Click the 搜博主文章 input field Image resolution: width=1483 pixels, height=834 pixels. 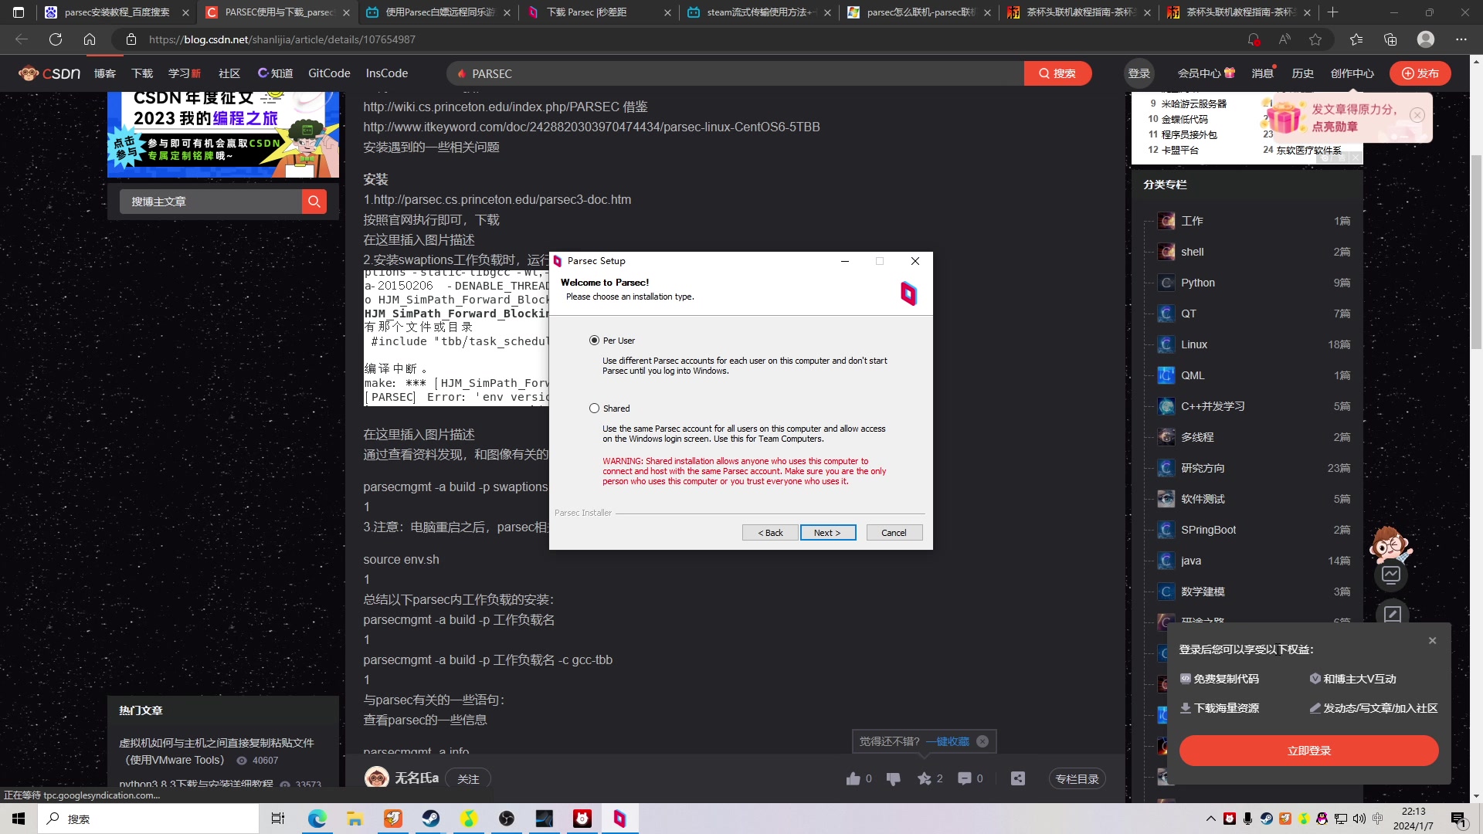point(210,202)
